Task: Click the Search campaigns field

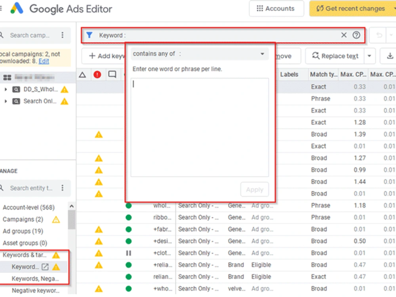Action: 30,35
